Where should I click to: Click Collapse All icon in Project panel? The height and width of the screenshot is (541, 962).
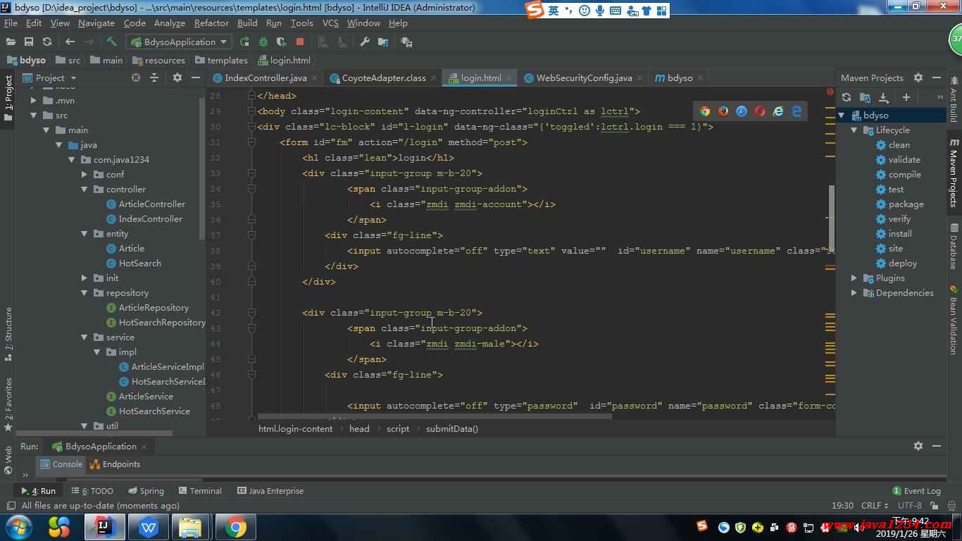[154, 78]
